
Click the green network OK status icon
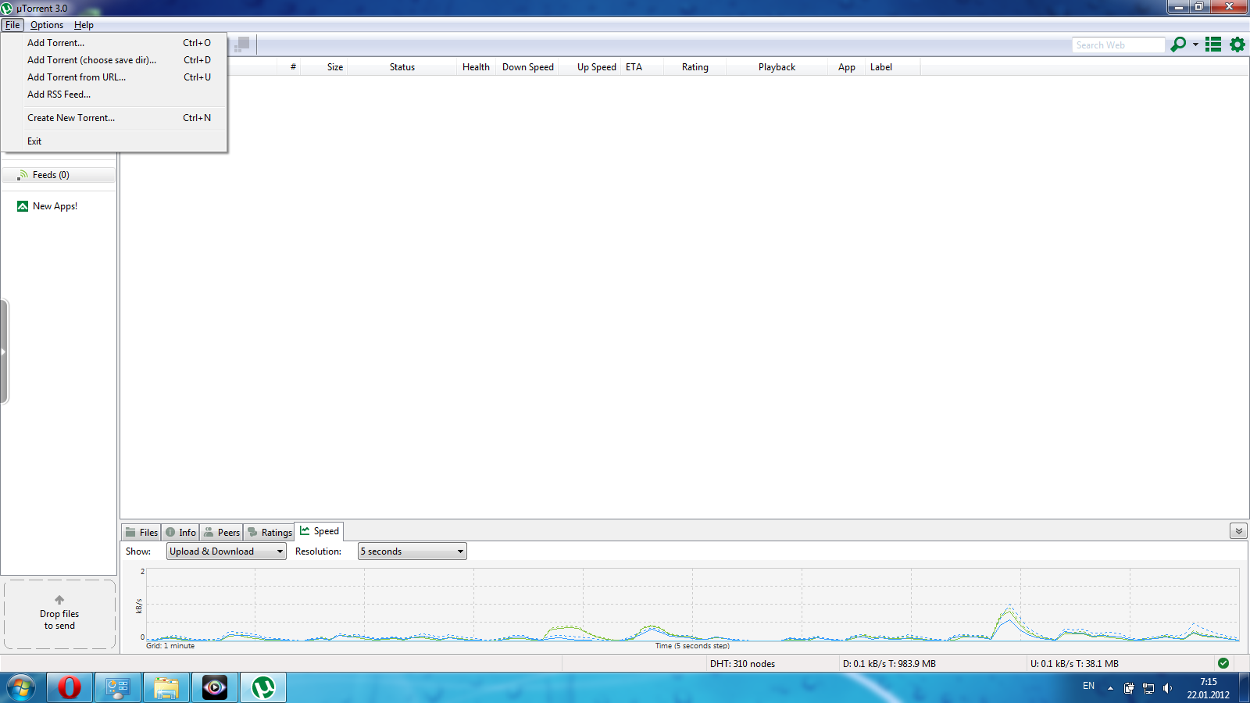pos(1223,663)
